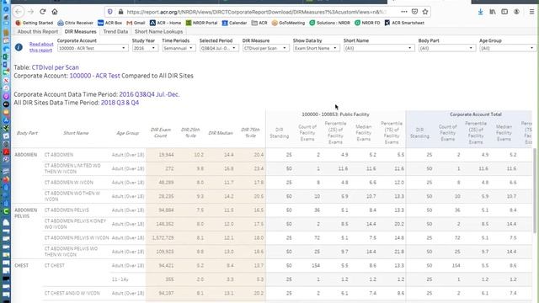The height and width of the screenshot is (303, 539).
Task: Open the browser hamburger menu
Action: (x=531, y=12)
